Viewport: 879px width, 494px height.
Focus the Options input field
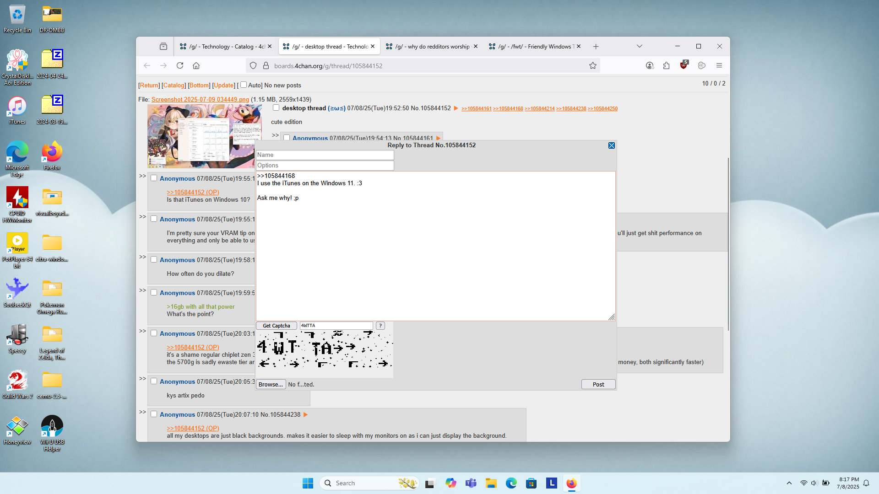coord(325,166)
